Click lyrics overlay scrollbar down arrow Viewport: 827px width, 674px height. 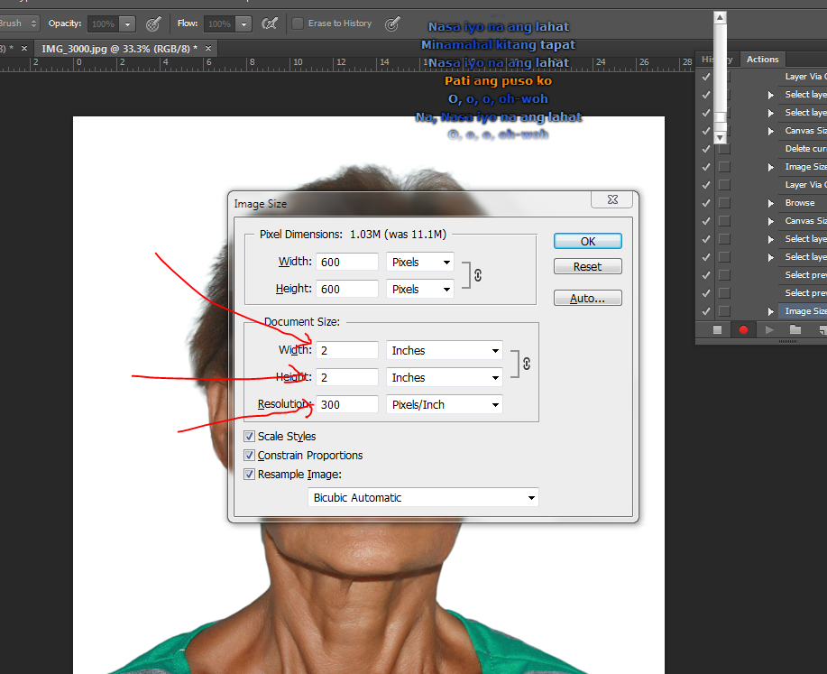[x=720, y=137]
